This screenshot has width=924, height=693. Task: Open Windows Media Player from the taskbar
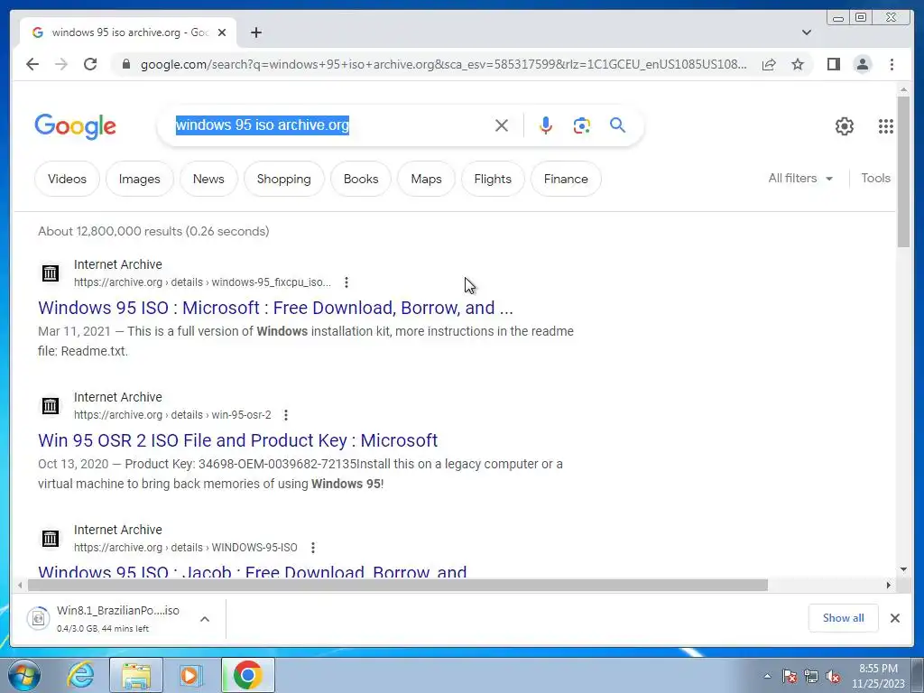190,675
